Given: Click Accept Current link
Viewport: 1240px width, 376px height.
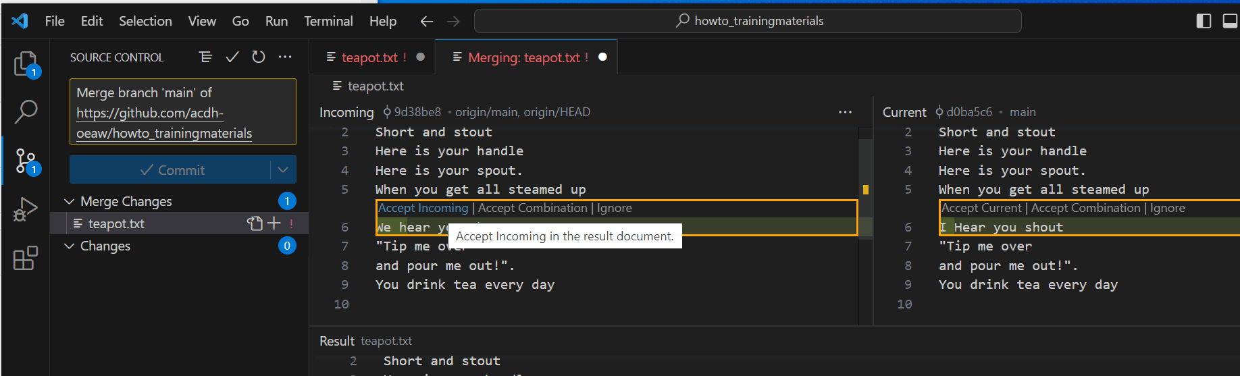Looking at the screenshot, I should [x=981, y=208].
